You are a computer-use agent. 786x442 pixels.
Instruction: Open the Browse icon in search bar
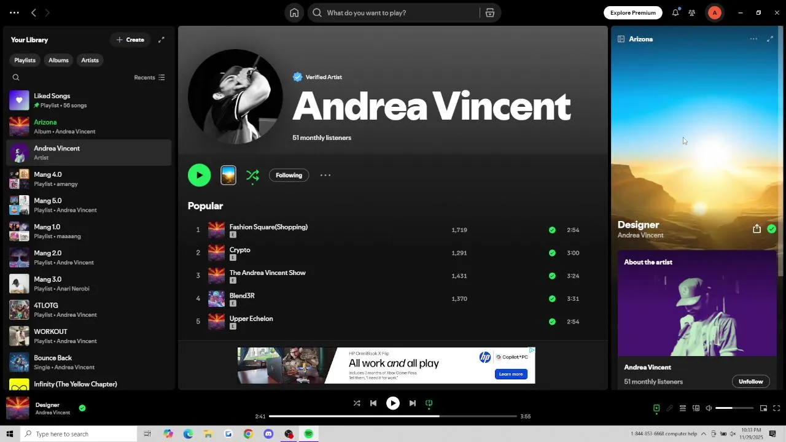point(490,13)
